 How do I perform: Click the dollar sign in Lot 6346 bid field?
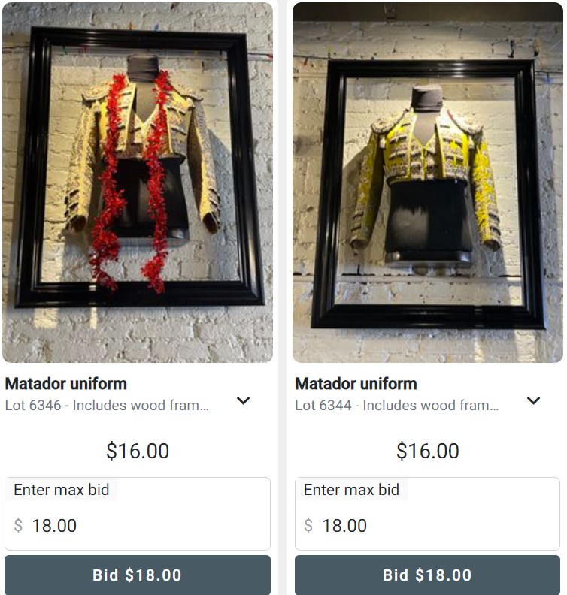click(18, 526)
